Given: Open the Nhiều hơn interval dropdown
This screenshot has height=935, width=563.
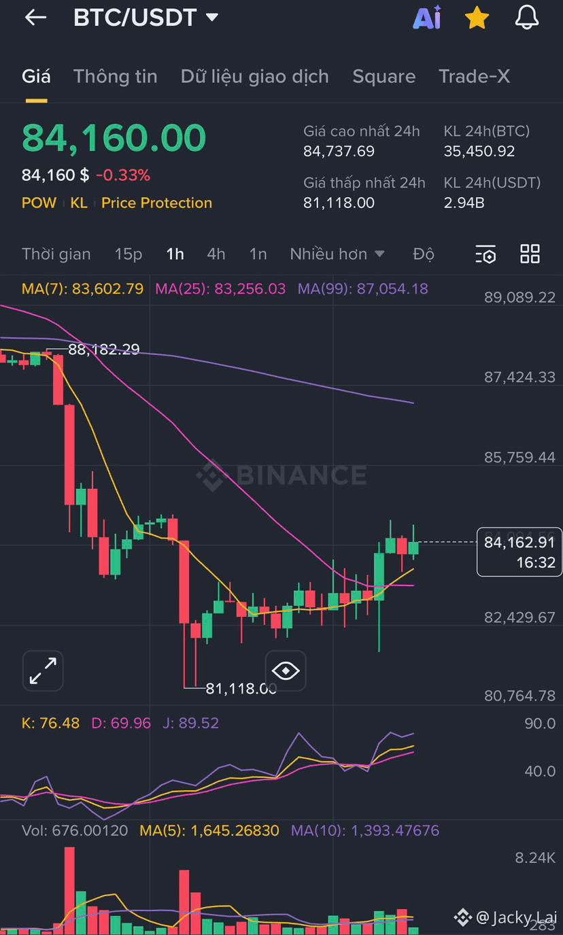Looking at the screenshot, I should [x=337, y=254].
